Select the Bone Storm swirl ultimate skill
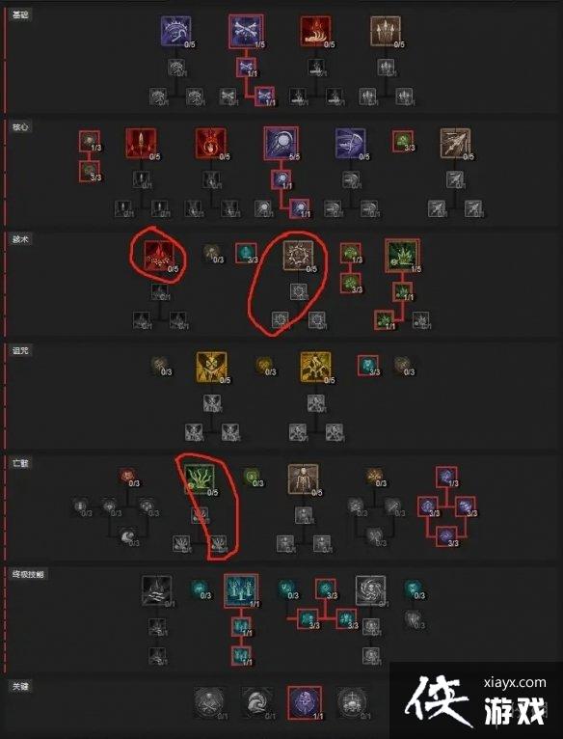This screenshot has width=563, height=739. coord(371,590)
